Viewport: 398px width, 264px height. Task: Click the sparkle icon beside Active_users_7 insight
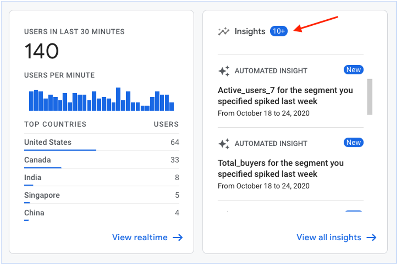(x=224, y=71)
